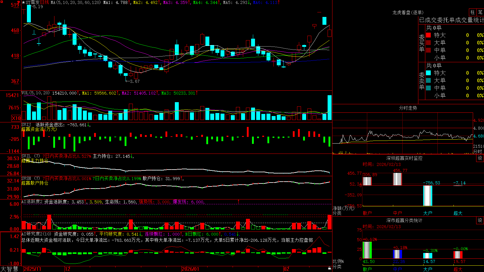Screen dimensions: 484x272
Task: Click the 02 month marker on the date axis
Action: [286, 269]
